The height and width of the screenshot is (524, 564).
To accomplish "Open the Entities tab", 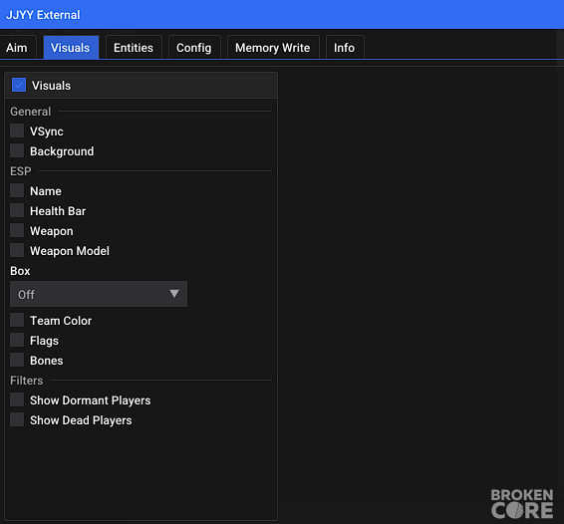I will [x=134, y=48].
